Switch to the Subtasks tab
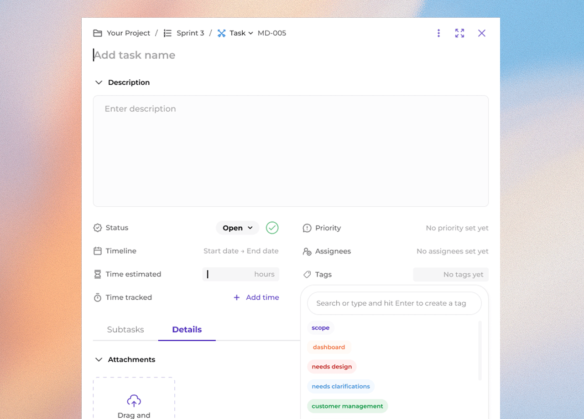The image size is (584, 419). 125,330
